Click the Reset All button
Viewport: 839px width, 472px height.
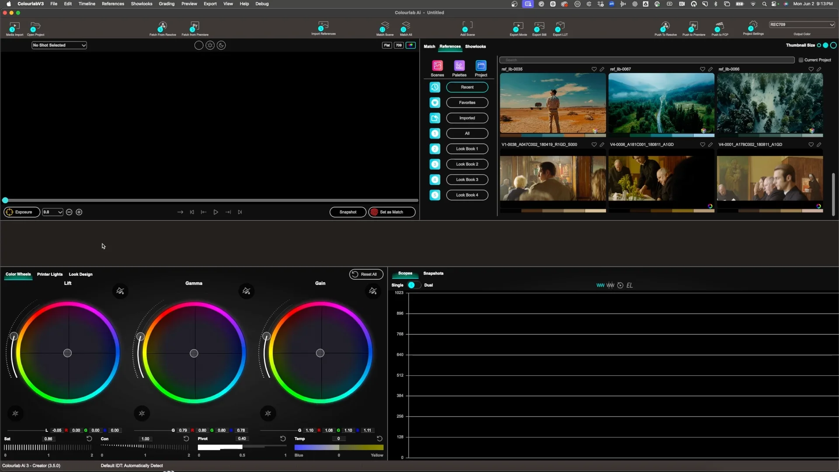coord(366,274)
